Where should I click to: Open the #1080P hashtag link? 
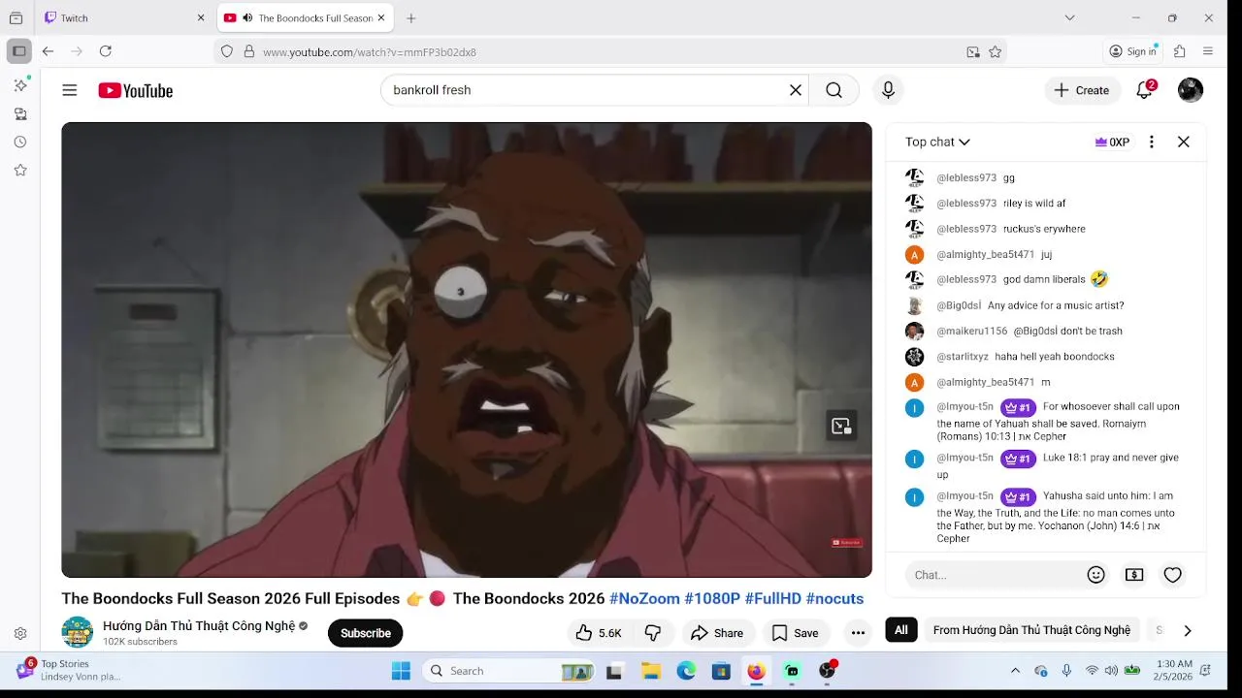(x=712, y=598)
